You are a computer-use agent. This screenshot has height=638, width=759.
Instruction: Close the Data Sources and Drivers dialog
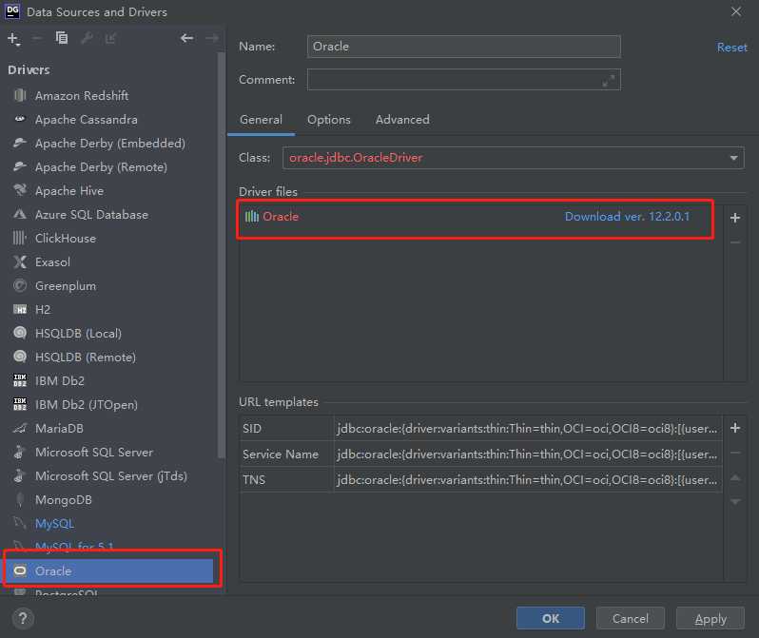pos(735,11)
